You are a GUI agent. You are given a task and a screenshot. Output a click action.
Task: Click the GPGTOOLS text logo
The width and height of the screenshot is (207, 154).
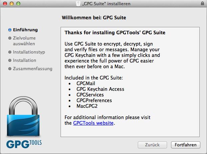click(x=24, y=144)
